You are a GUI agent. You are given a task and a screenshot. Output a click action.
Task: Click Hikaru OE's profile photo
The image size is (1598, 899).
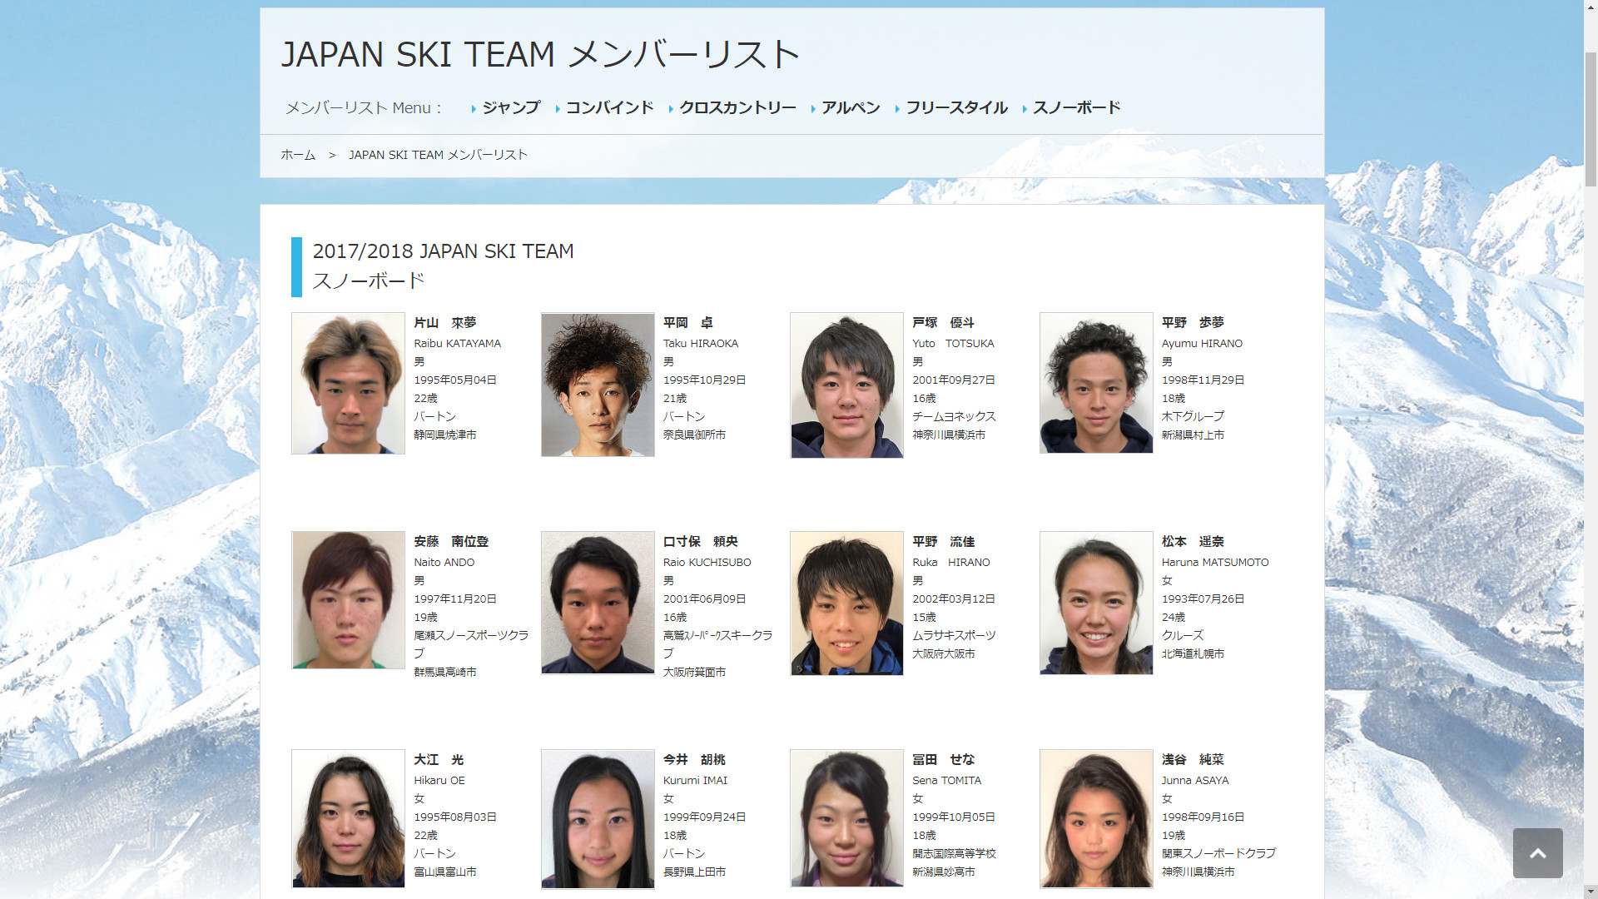(348, 818)
